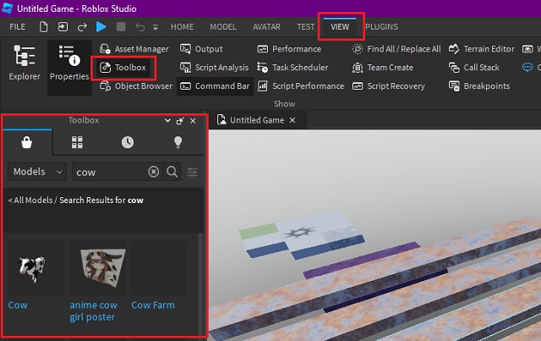Click the Cow Farm thumbnail
Viewport: 541px width, 341px height.
[x=159, y=268]
